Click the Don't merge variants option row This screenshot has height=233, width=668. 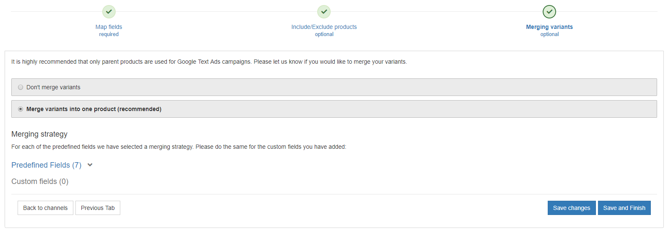334,87
